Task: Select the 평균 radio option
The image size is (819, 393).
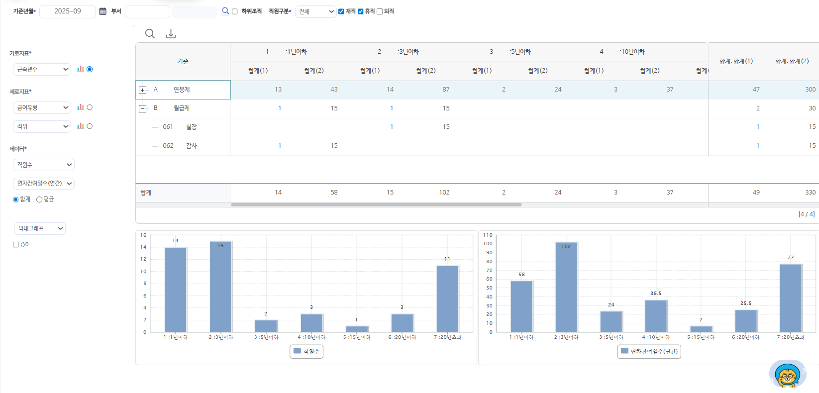Action: (x=39, y=199)
